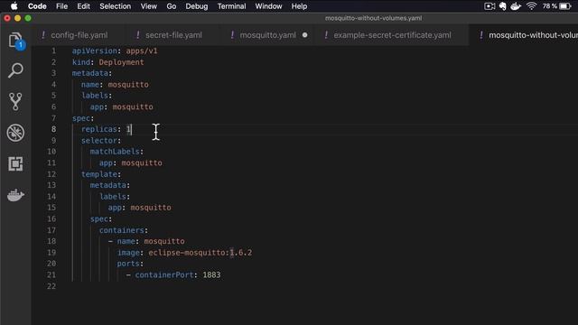Viewport: 578px width, 325px height.
Task: Open the Docker view in activity bar
Action: point(15,195)
